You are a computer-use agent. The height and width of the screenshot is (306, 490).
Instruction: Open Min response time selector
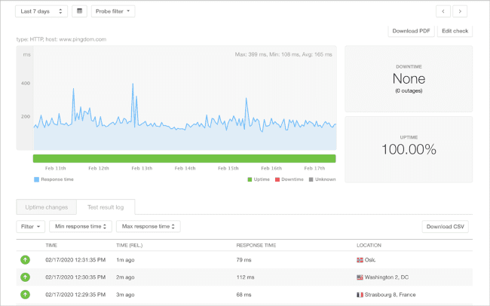(81, 227)
